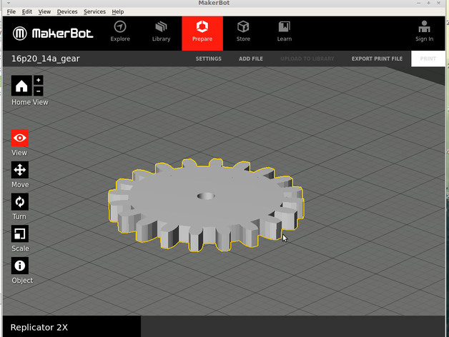
Task: Open the Services menu
Action: 94,11
